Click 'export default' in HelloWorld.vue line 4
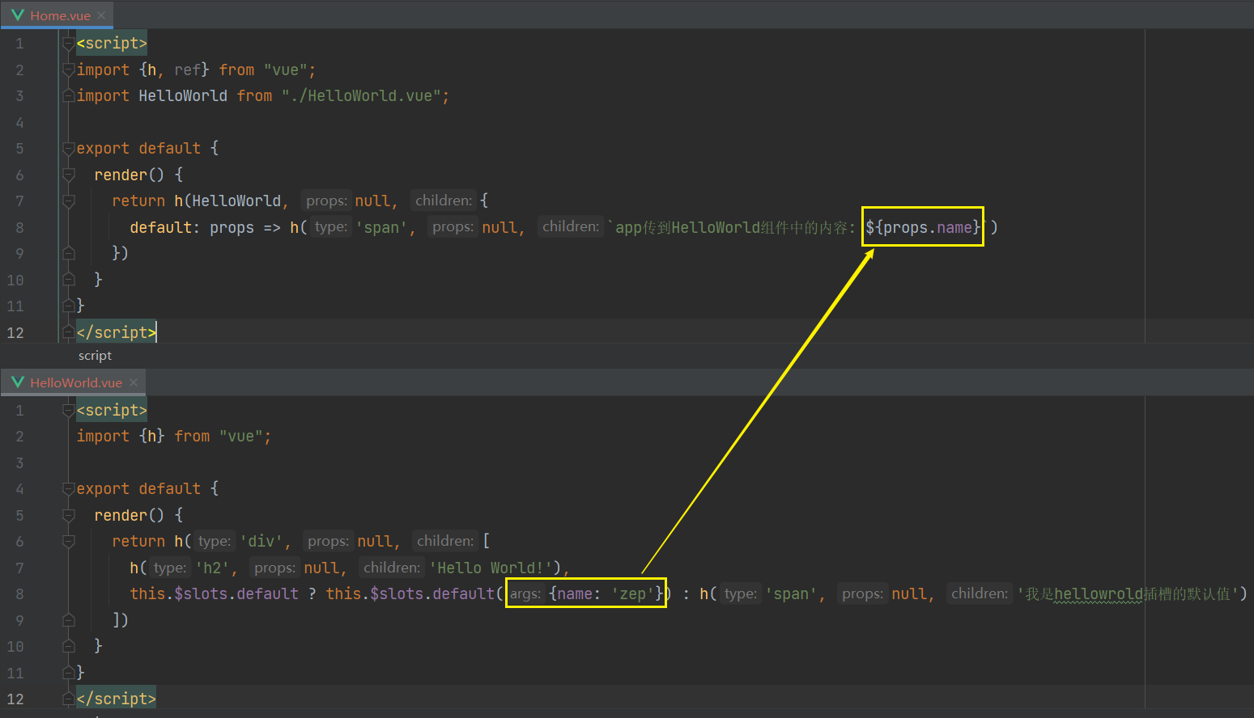This screenshot has width=1254, height=718. (138, 489)
